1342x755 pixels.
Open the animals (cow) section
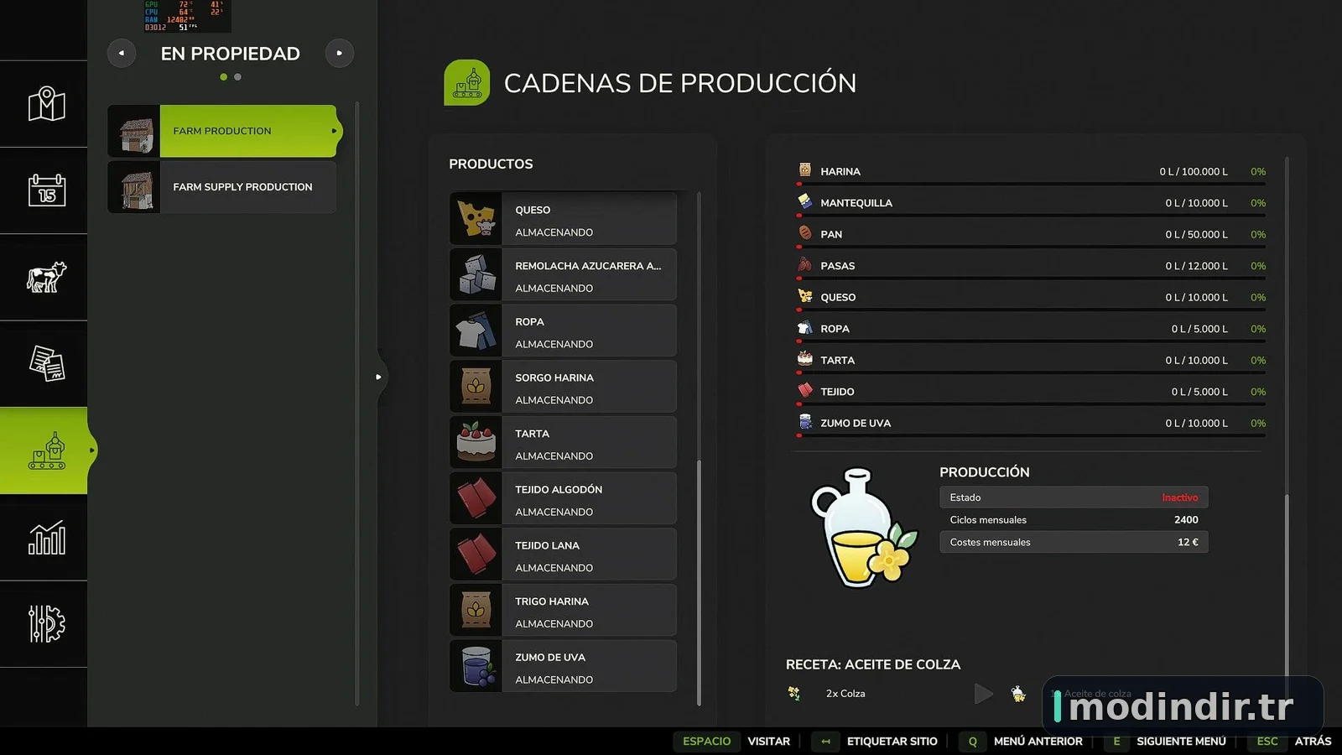pyautogui.click(x=46, y=277)
